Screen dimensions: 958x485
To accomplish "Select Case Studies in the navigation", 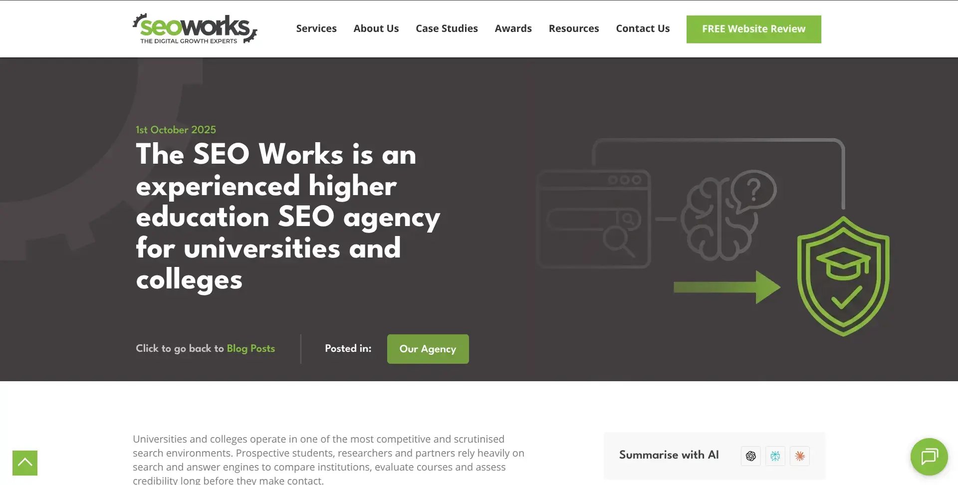I will tap(447, 28).
